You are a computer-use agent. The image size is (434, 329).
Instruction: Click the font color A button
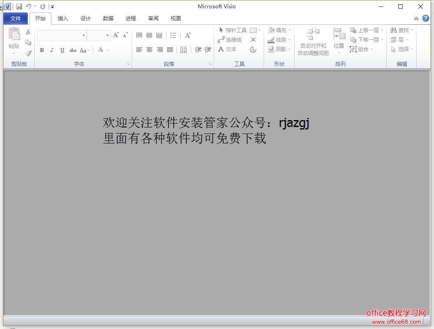point(100,50)
